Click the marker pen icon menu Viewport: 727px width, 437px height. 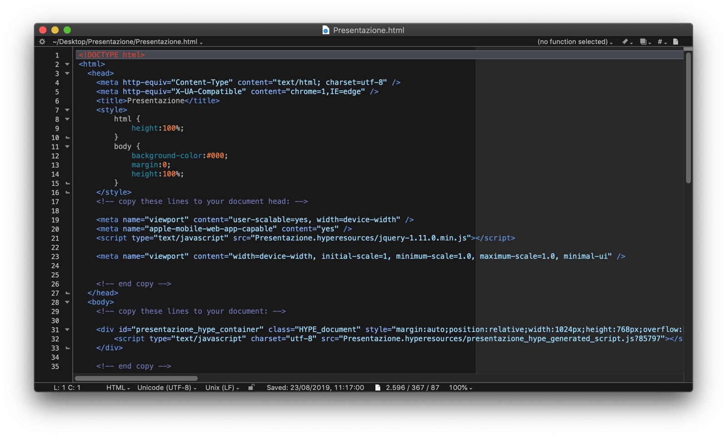[x=626, y=42]
